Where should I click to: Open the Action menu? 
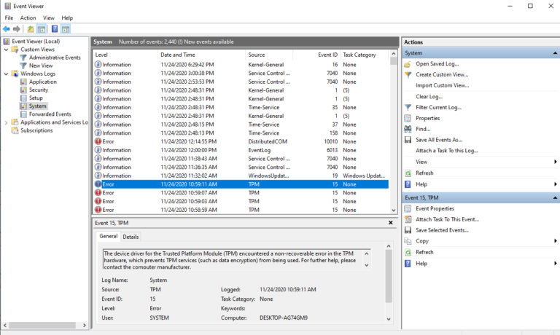pyautogui.click(x=28, y=17)
